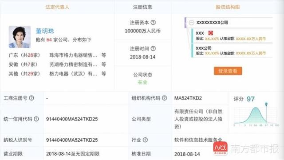Click the score marker pin on chart
The image size is (284, 160).
click(266, 104)
